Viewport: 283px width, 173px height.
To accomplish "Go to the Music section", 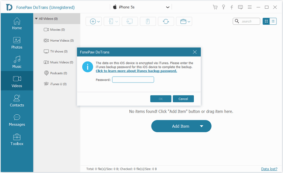I will [17, 62].
